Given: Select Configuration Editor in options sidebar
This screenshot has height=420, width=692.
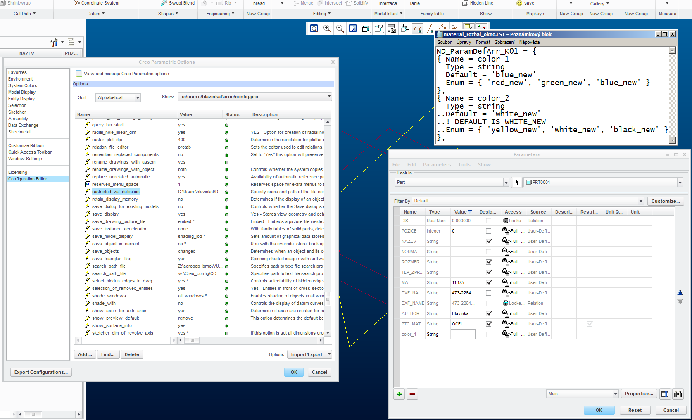Looking at the screenshot, I should [x=38, y=179].
